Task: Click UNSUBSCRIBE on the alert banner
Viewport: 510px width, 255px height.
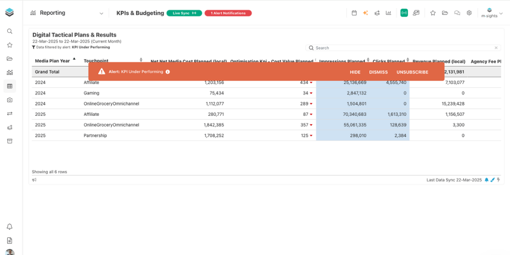Action: tap(412, 72)
